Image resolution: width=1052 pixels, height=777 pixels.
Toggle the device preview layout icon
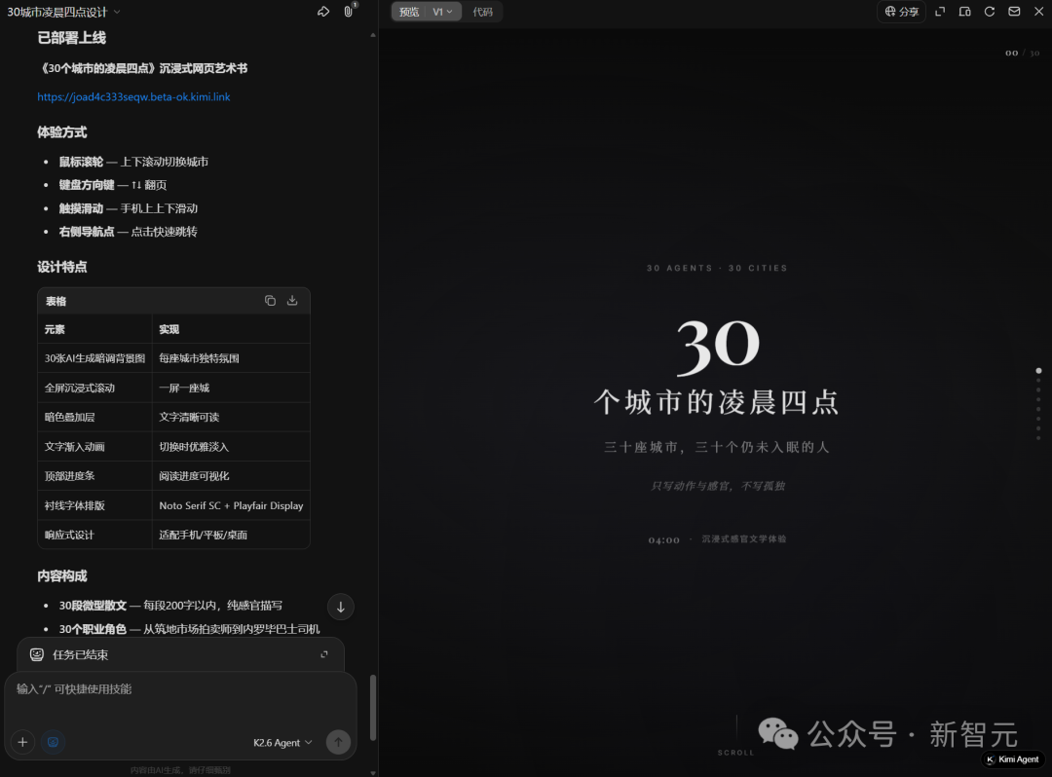tap(964, 12)
